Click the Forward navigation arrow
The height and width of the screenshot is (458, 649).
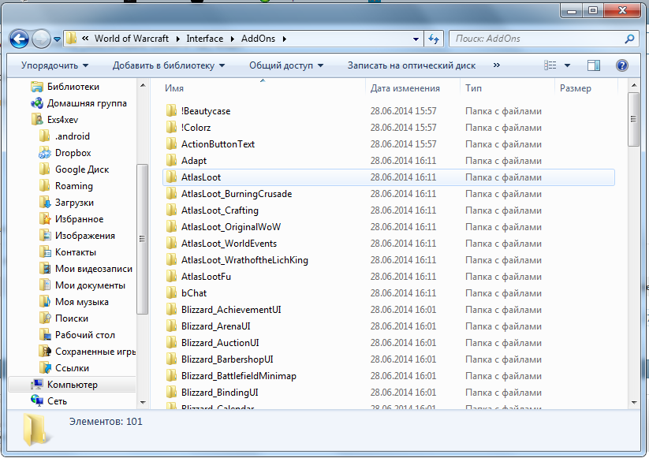coord(41,39)
